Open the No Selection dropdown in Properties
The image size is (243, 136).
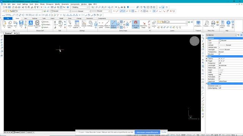coord(221,35)
